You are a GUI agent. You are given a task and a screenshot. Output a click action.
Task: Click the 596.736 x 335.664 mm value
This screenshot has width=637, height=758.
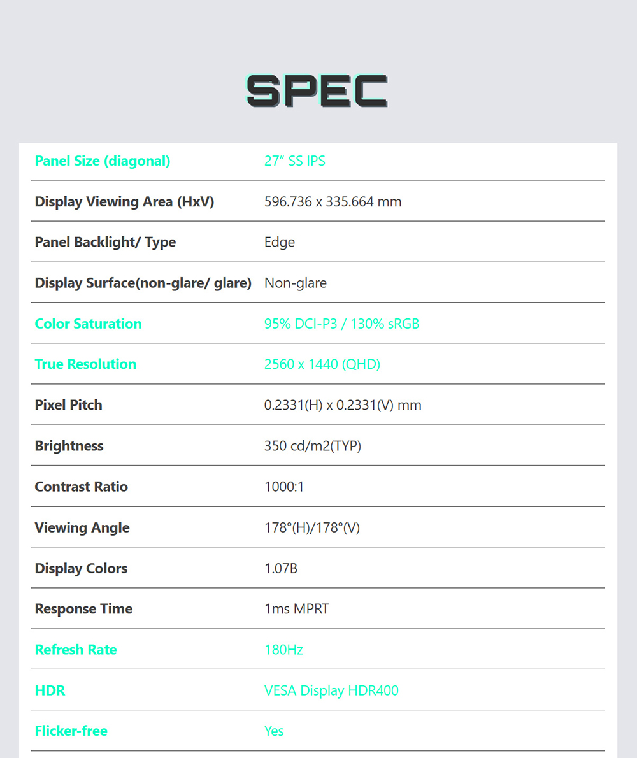click(x=333, y=201)
